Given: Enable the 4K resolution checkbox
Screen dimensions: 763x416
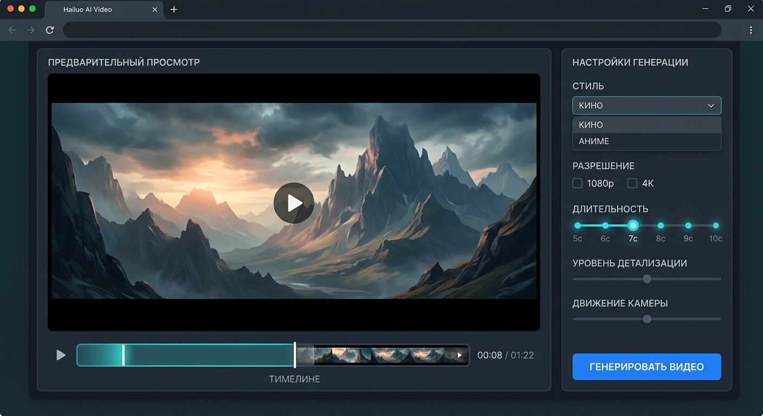Looking at the screenshot, I should click(x=632, y=184).
